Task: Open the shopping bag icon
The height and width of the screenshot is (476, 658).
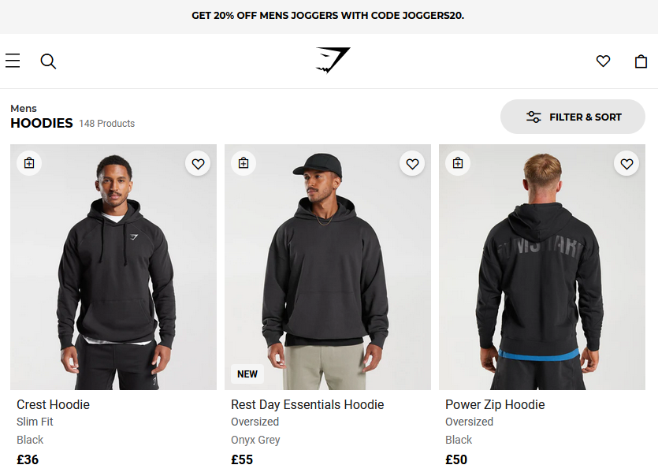Action: pyautogui.click(x=641, y=61)
